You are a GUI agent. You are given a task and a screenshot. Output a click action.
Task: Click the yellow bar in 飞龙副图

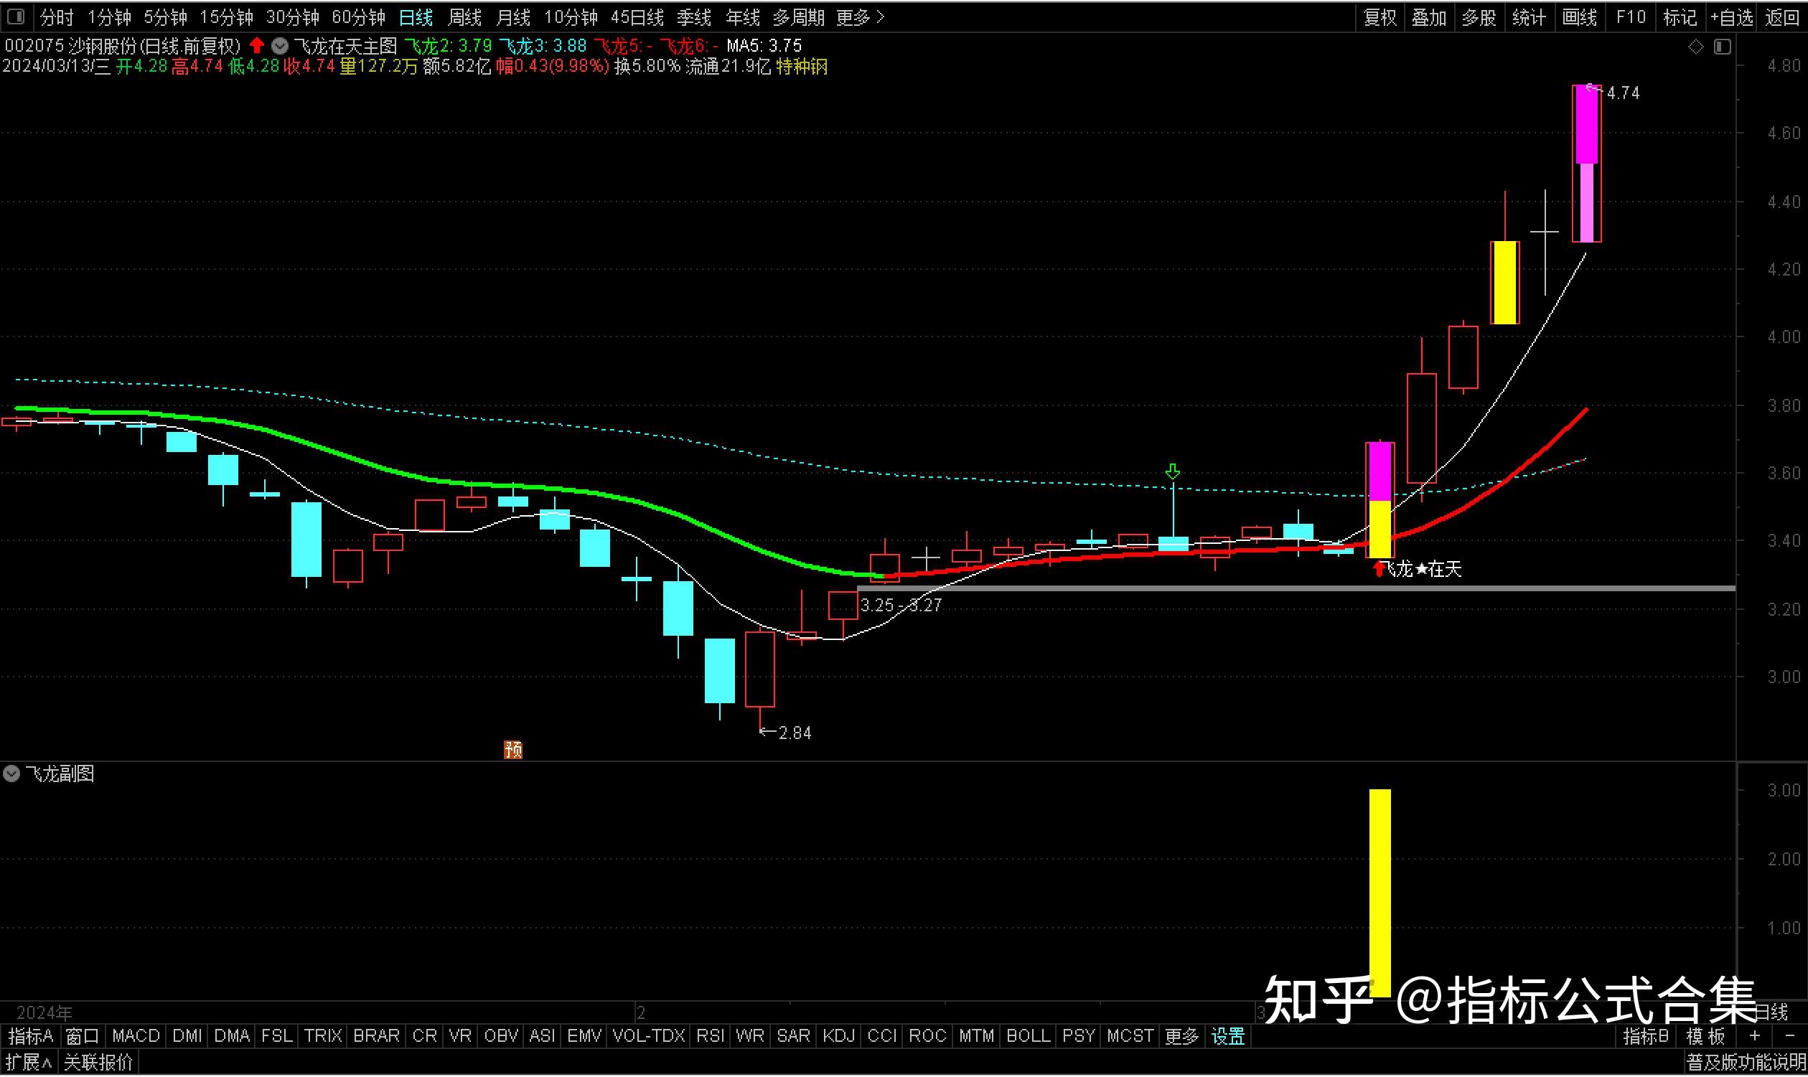tap(1380, 893)
